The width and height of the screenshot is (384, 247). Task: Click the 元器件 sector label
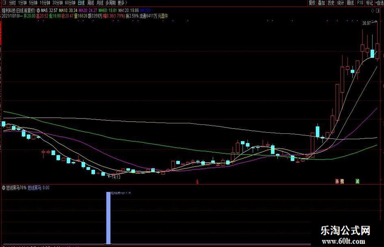(163, 16)
